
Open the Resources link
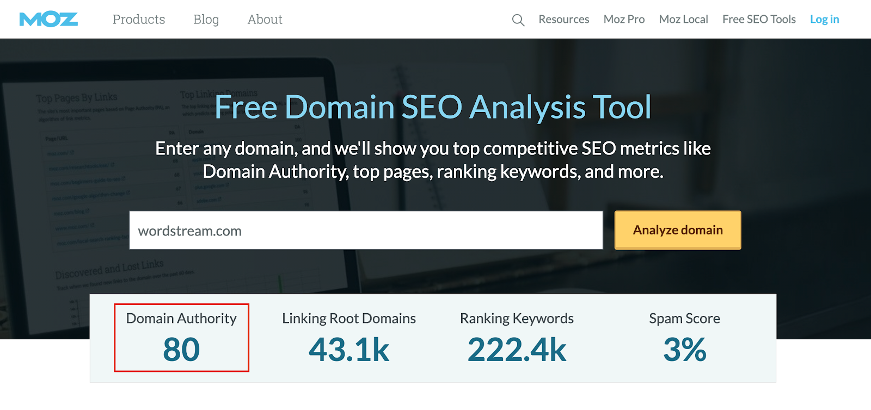(x=564, y=20)
